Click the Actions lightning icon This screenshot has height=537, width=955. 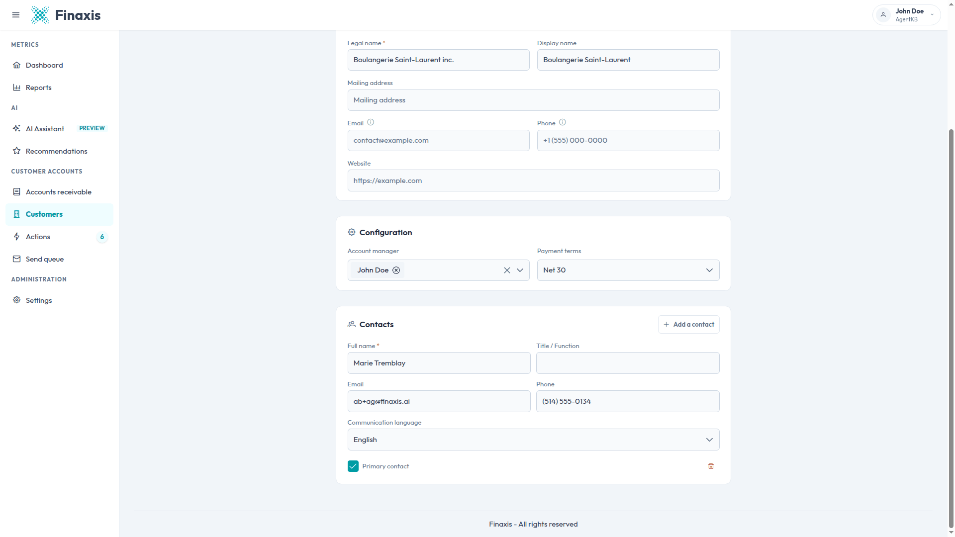click(x=17, y=237)
